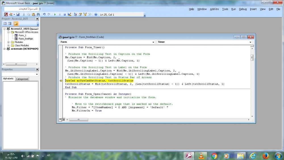Open the Edit menu

[271, 9]
